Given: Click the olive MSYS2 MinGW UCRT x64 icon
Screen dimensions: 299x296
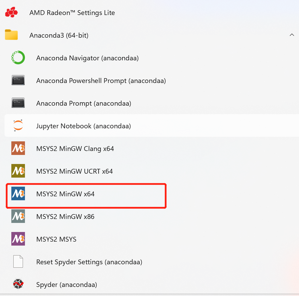Looking at the screenshot, I should coord(18,171).
